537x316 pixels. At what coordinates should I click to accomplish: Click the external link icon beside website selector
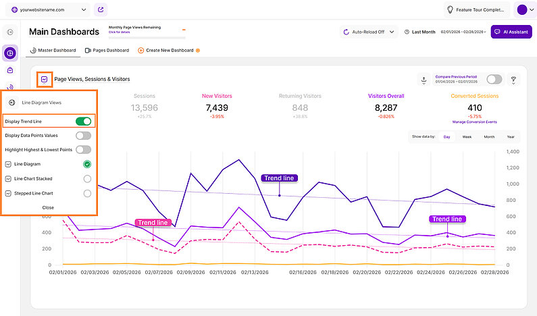(x=101, y=9)
